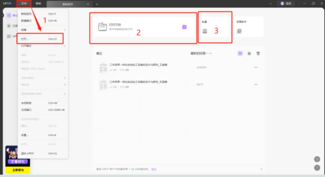
Task: Click the 立即参与 promo button
Action: (x=18, y=170)
